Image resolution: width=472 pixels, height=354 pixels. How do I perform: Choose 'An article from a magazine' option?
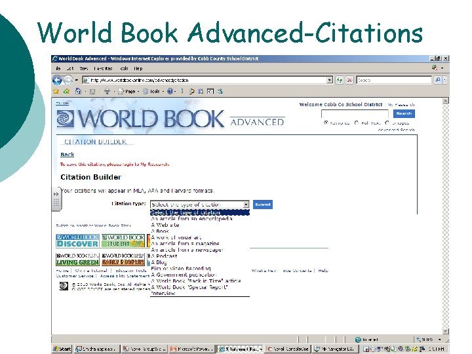point(199,243)
